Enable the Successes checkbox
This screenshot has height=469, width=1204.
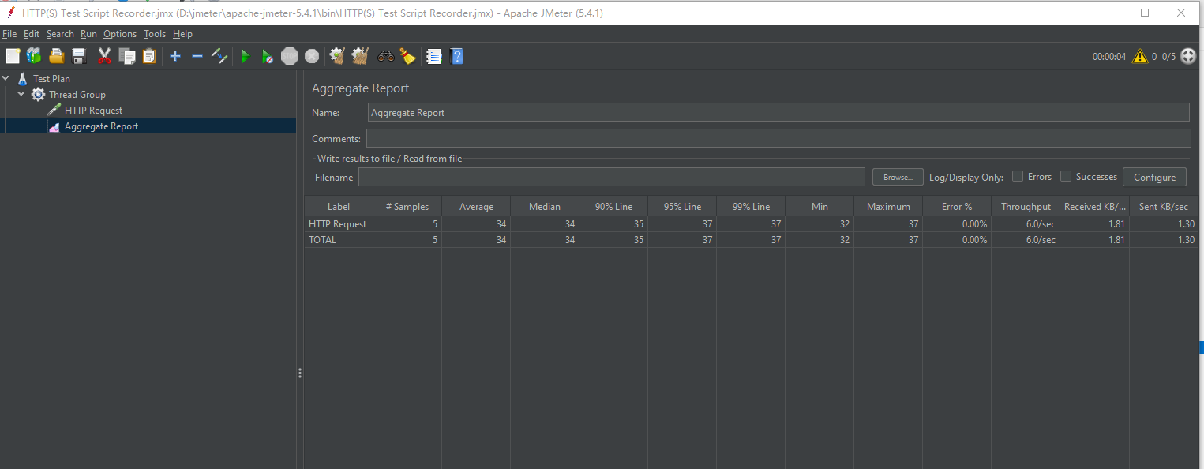[x=1066, y=177]
